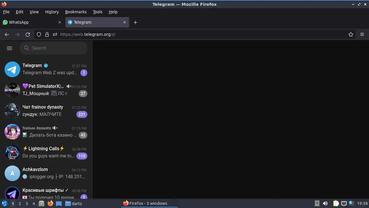The height and width of the screenshot is (208, 369).
Task: Open the desktop start menu
Action: 4,203
